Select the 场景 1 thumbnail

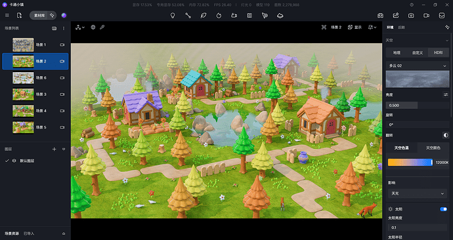(23, 45)
